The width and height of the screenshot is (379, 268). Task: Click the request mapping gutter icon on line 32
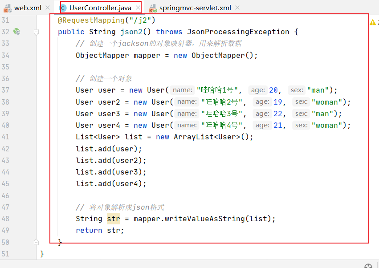pyautogui.click(x=16, y=32)
